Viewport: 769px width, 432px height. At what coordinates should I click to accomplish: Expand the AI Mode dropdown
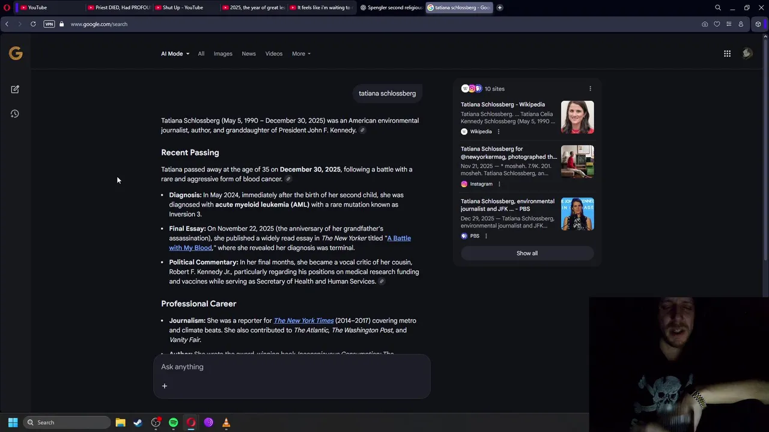click(175, 53)
